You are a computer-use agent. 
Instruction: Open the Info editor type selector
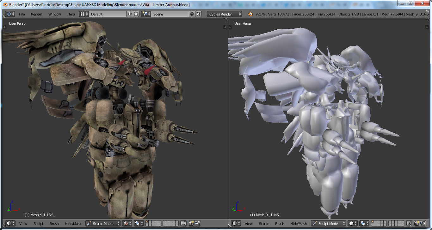point(10,14)
